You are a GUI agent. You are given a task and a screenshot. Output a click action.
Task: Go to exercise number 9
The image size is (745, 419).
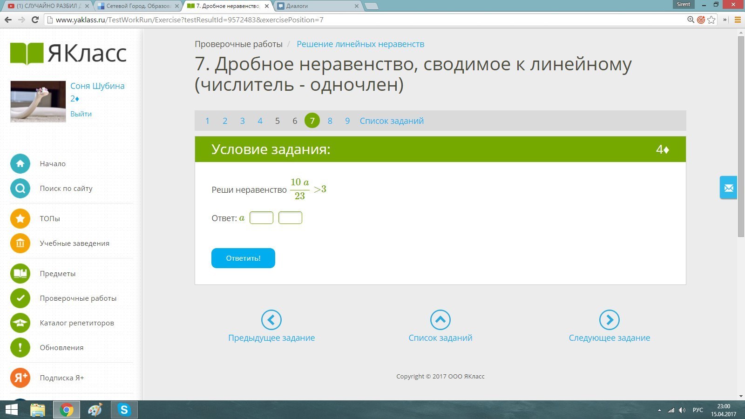point(347,121)
